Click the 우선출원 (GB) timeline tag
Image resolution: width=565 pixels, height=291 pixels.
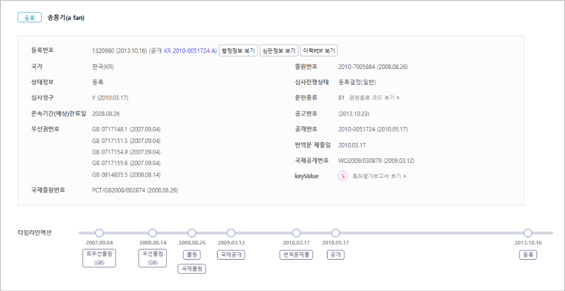153,258
